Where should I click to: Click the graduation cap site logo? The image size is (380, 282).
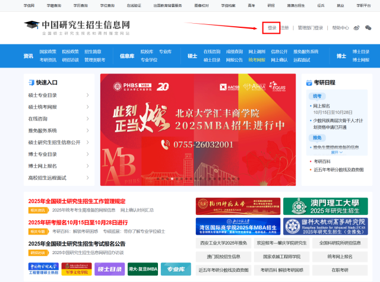pos(30,25)
